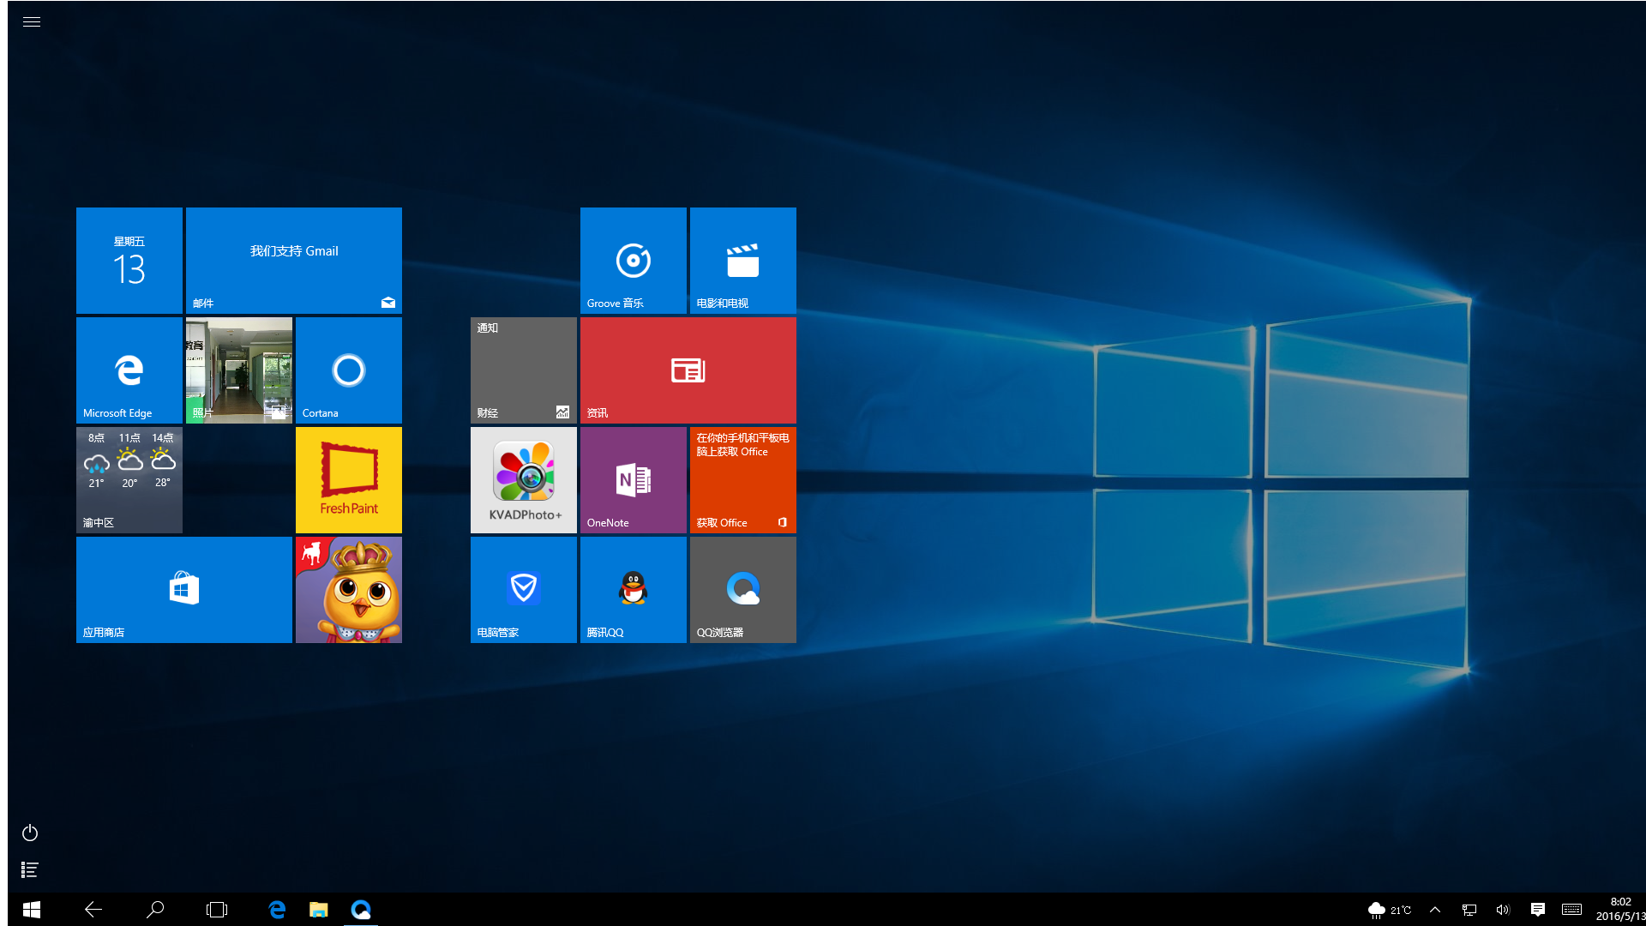Launch Microsoft Edge tile
This screenshot has width=1646, height=926.
pyautogui.click(x=129, y=370)
